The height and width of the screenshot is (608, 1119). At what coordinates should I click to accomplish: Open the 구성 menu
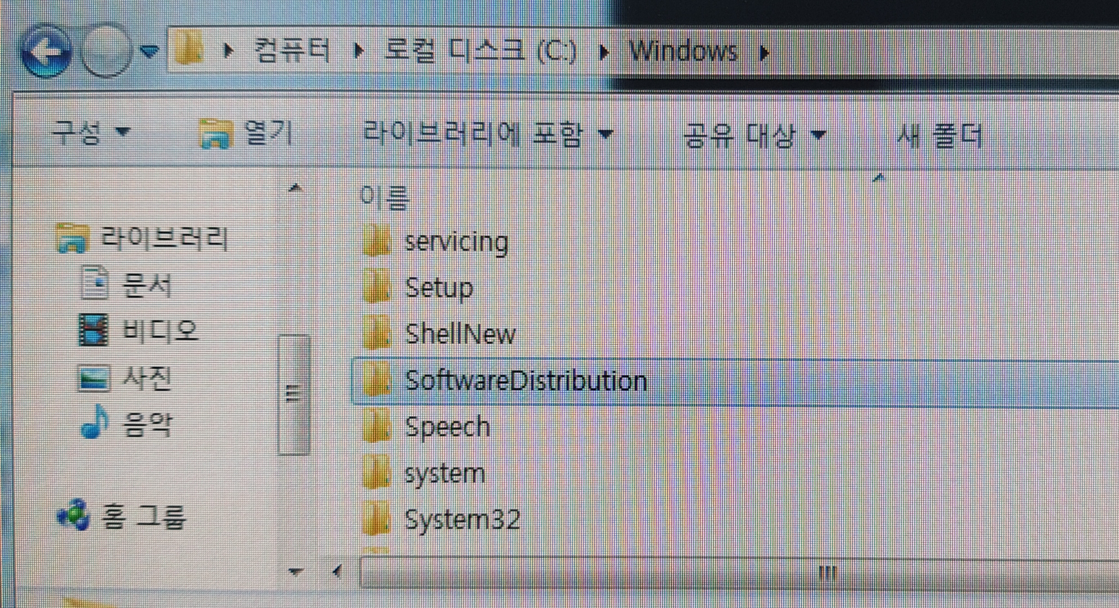pos(91,132)
